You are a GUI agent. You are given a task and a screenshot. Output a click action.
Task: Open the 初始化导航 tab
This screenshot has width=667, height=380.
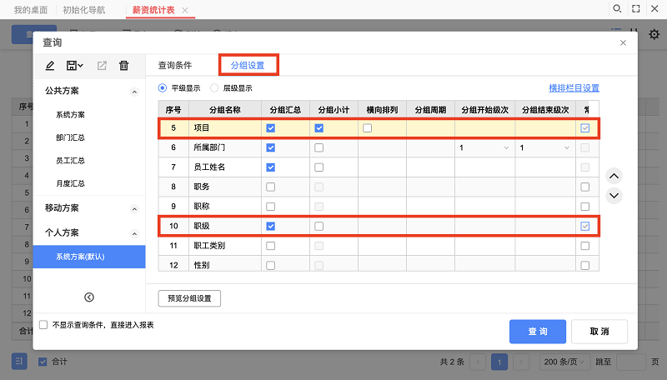click(x=84, y=10)
